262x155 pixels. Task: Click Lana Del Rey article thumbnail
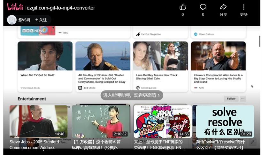pyautogui.click(x=161, y=56)
